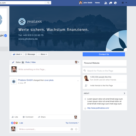The width and height of the screenshot is (136, 136).
Task: Click globe icon beside website link
Action: pyautogui.click(x=85, y=109)
